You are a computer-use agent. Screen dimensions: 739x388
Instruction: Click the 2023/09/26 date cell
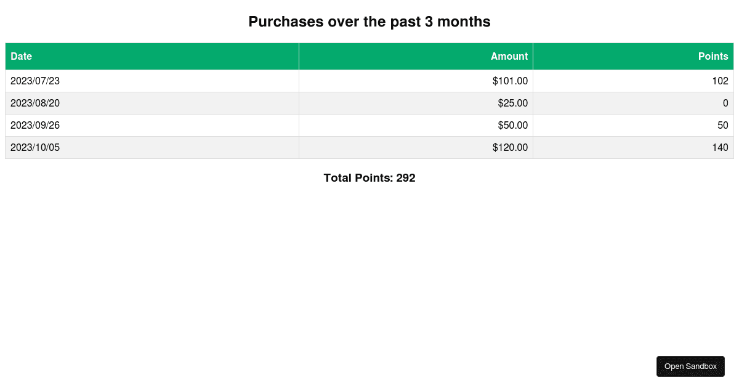(x=152, y=125)
